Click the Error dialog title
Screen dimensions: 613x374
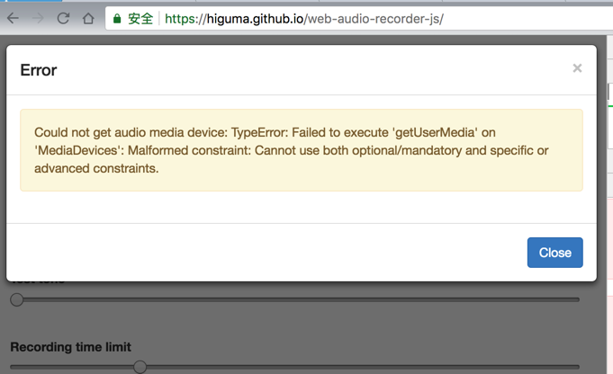[x=39, y=70]
